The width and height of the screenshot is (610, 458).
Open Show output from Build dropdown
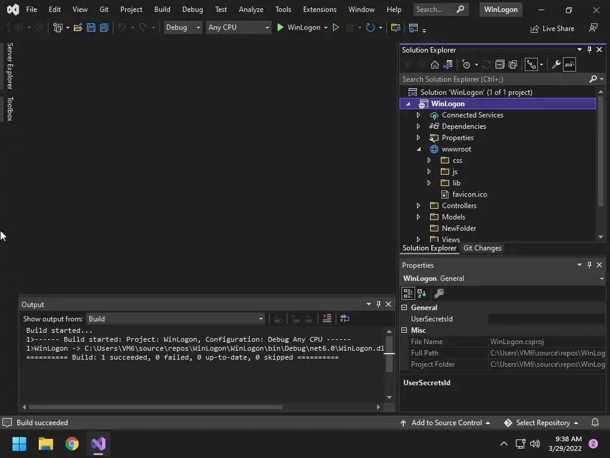tap(176, 319)
